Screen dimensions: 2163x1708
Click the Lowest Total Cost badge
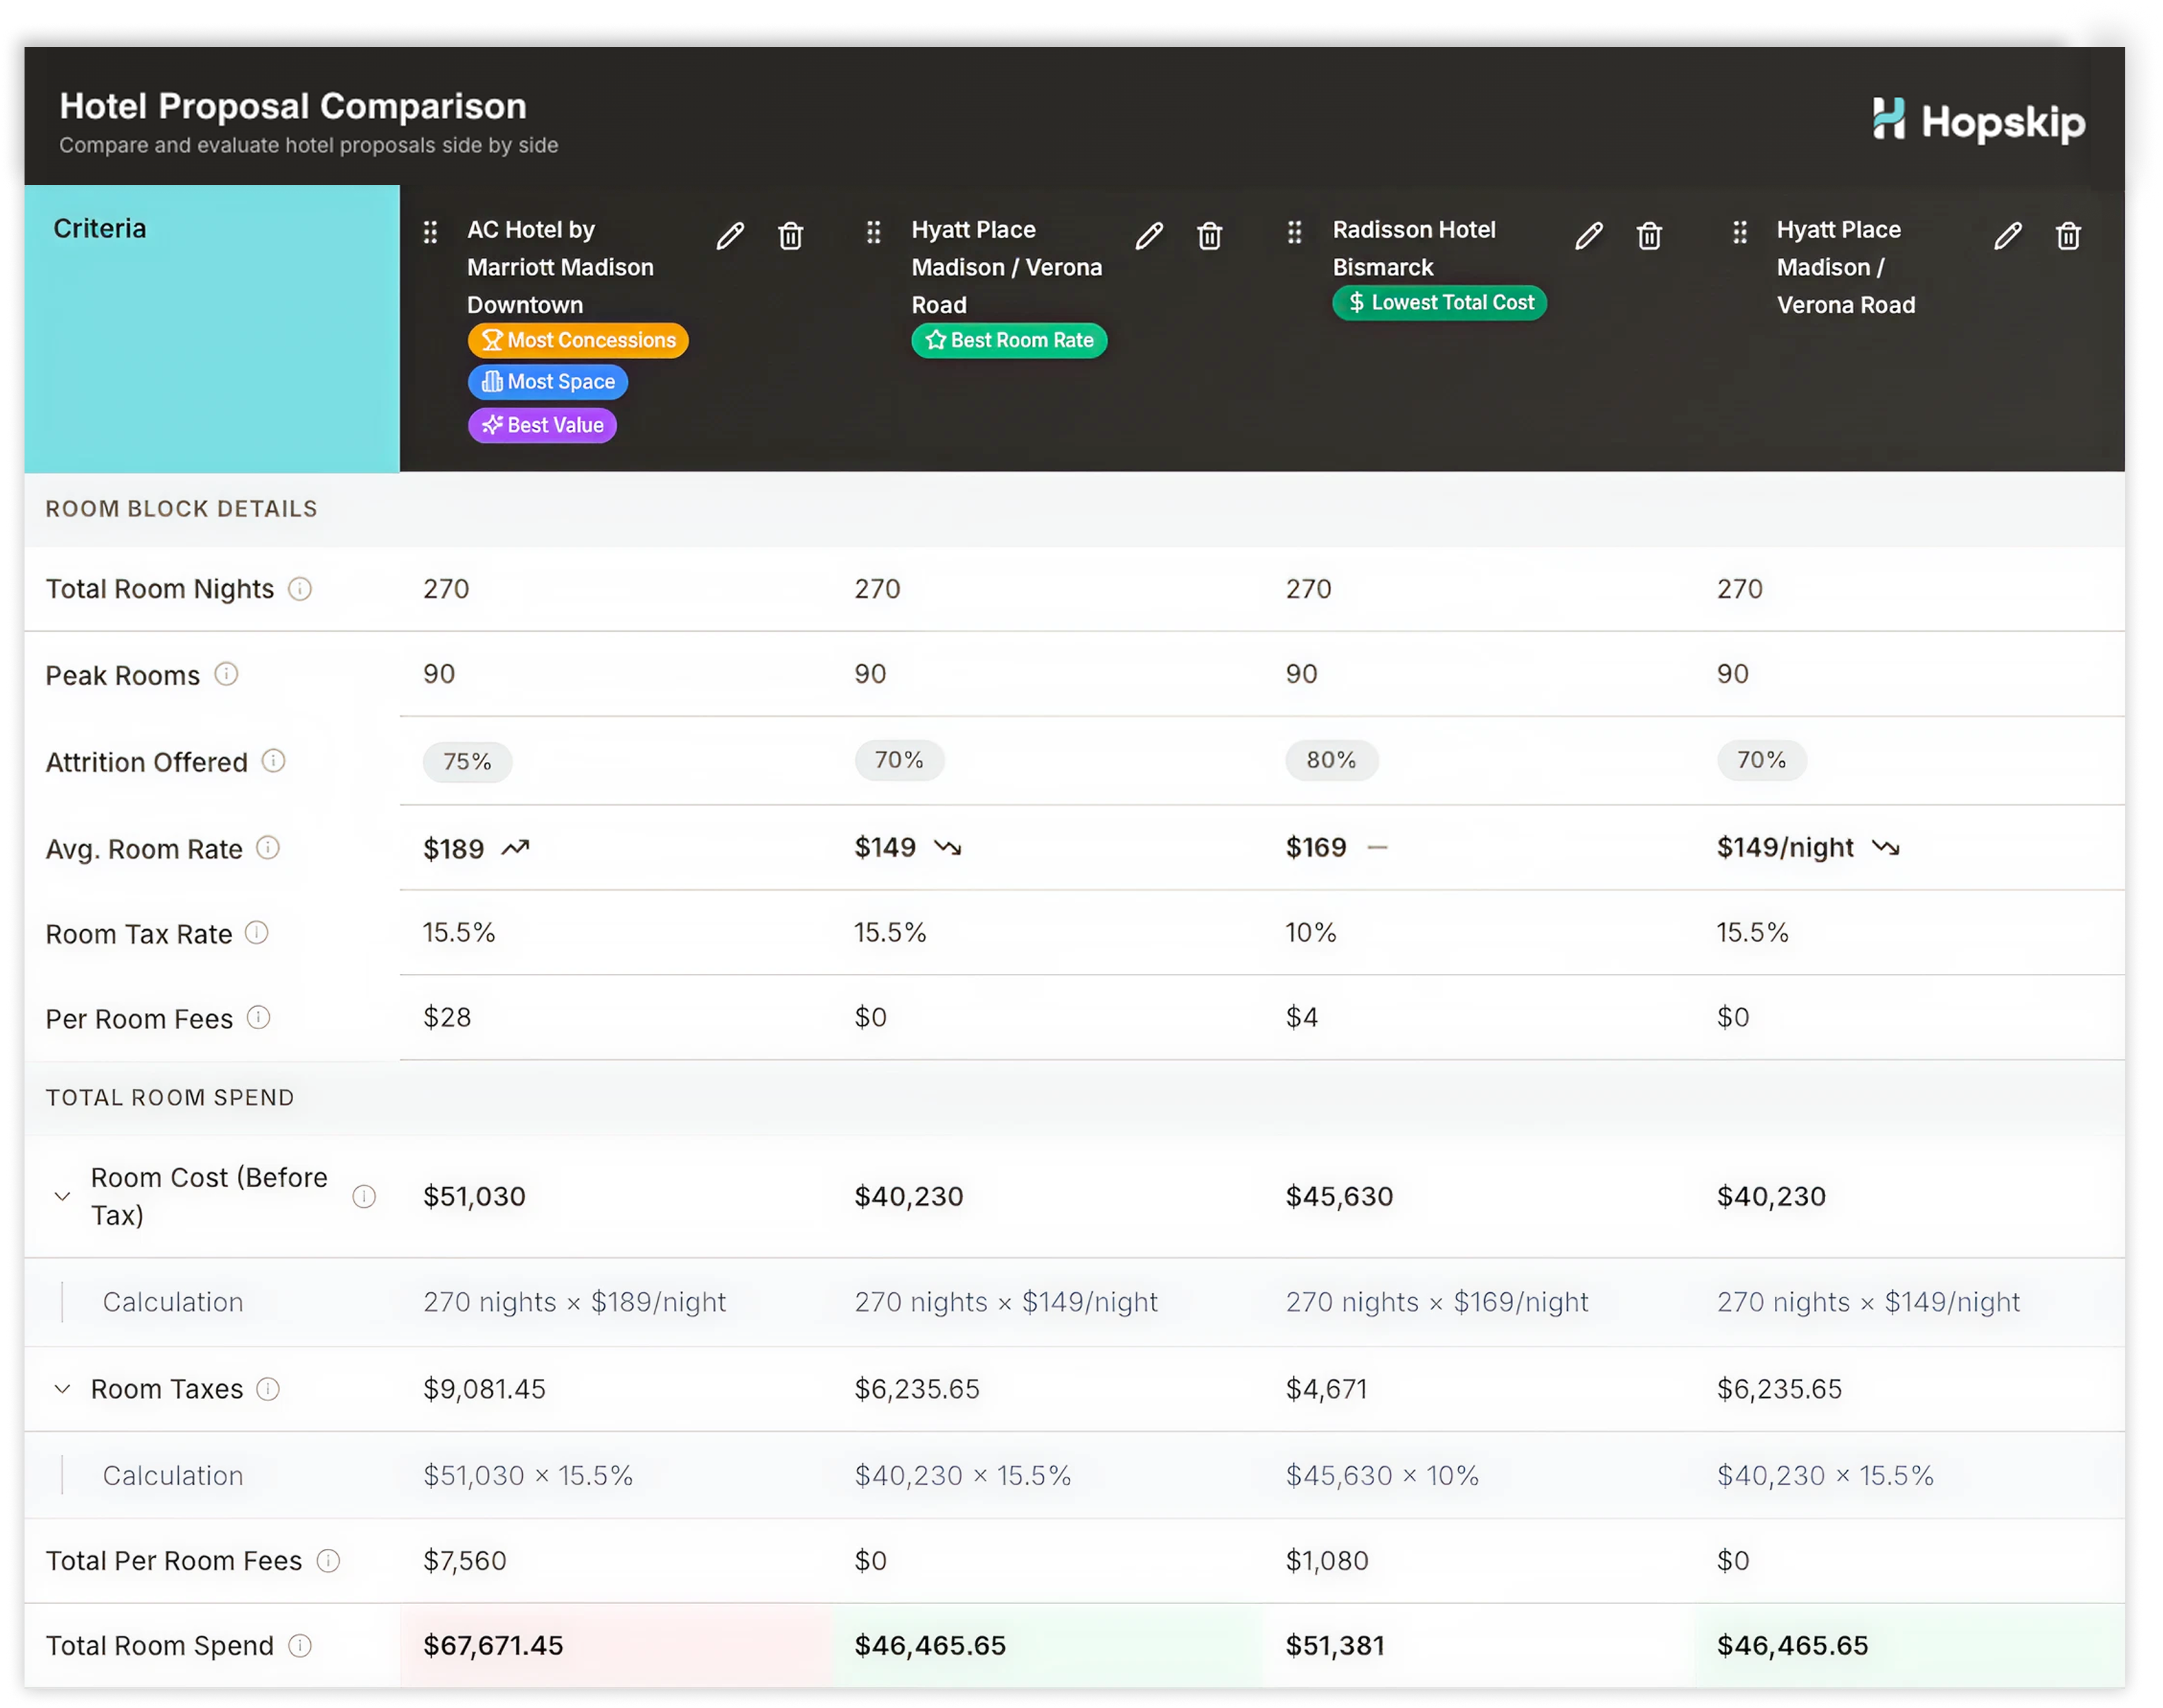click(x=1439, y=303)
